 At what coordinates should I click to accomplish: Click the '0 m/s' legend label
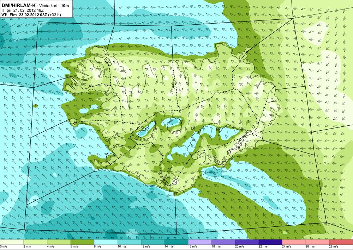4,246
